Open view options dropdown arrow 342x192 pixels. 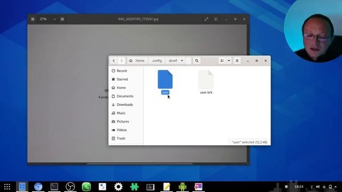point(229,61)
